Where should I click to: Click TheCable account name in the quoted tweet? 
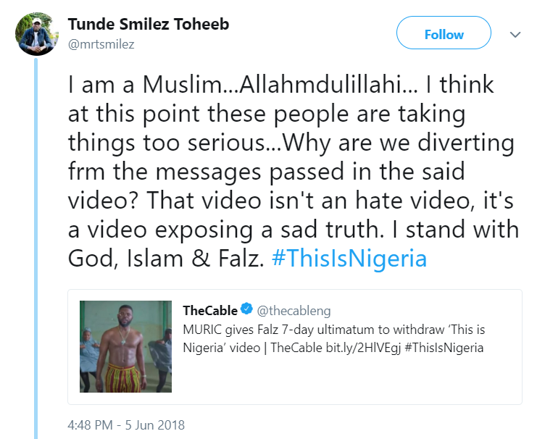click(x=209, y=311)
